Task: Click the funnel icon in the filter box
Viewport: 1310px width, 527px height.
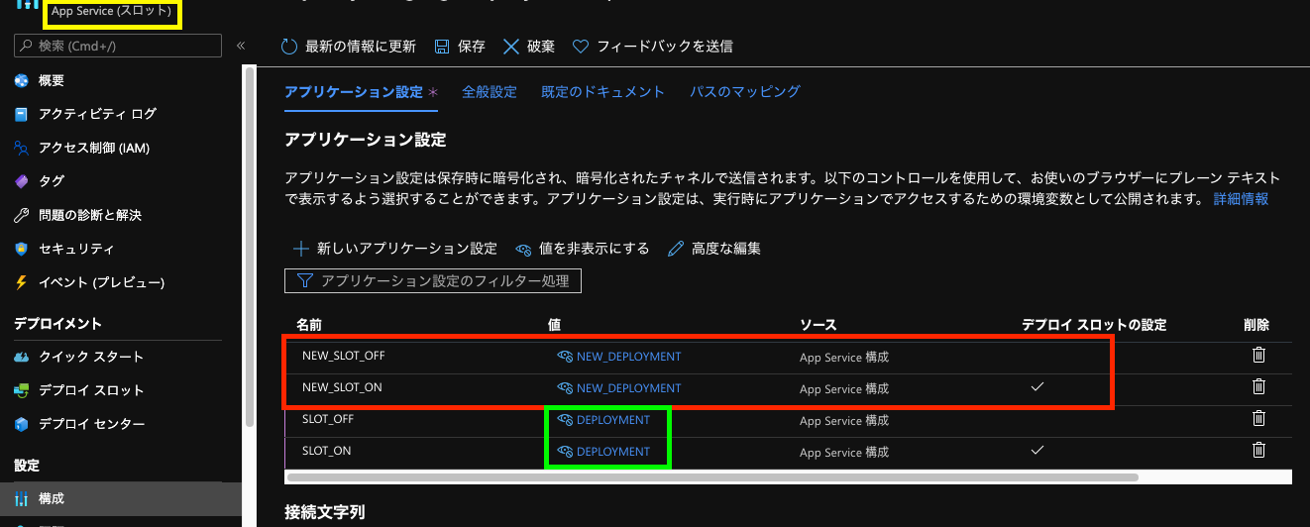Action: click(x=303, y=281)
